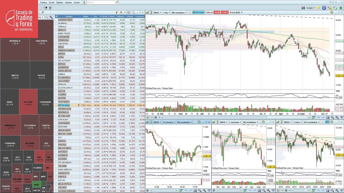Sort list by the %Var column header
344x193 pixels.
click(x=104, y=16)
